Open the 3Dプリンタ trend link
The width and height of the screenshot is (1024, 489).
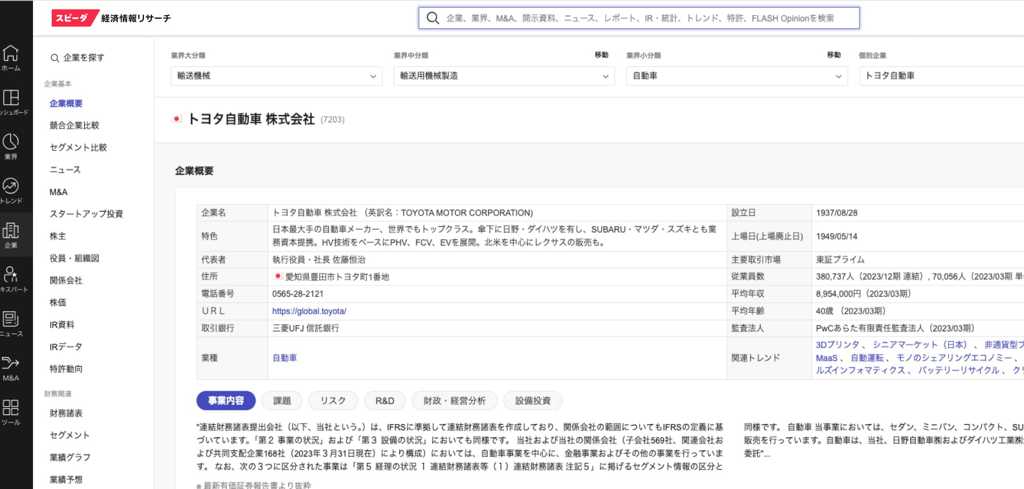click(x=837, y=345)
